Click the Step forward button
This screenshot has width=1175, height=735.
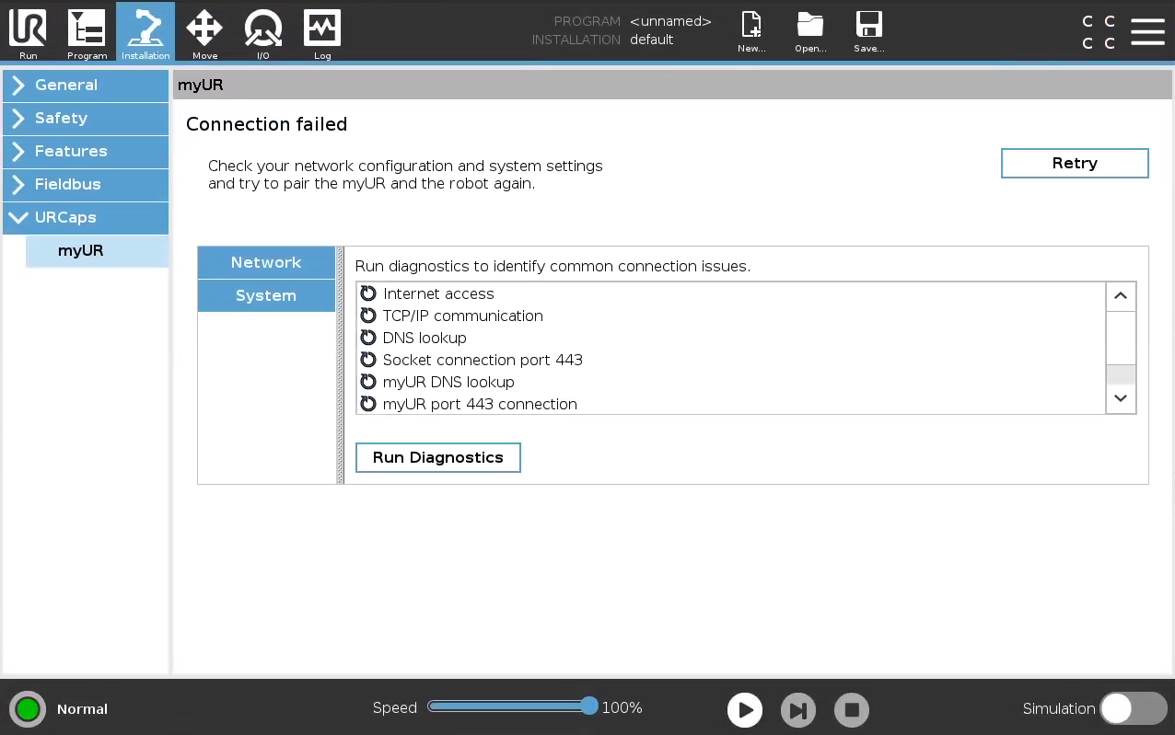click(798, 709)
